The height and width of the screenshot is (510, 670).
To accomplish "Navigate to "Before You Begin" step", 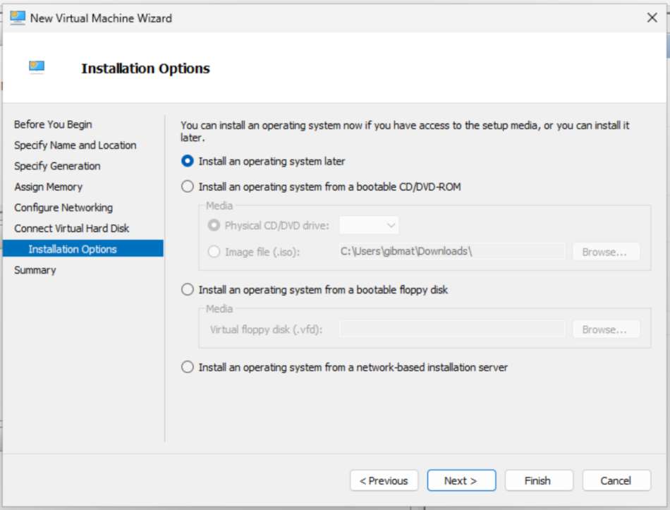I will (52, 124).
